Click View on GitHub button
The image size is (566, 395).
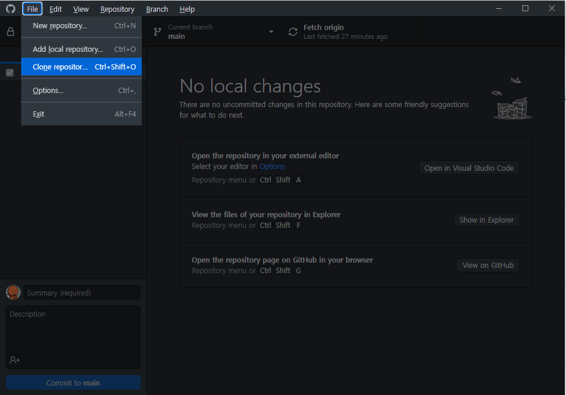488,265
